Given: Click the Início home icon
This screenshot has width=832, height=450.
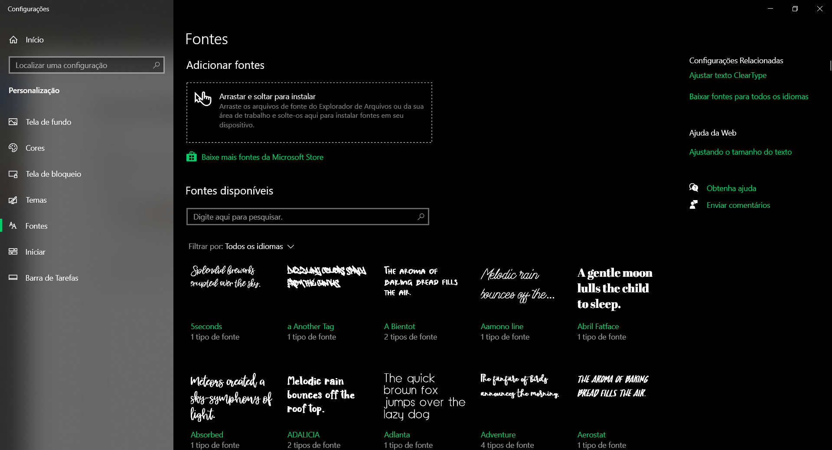Looking at the screenshot, I should (x=13, y=40).
